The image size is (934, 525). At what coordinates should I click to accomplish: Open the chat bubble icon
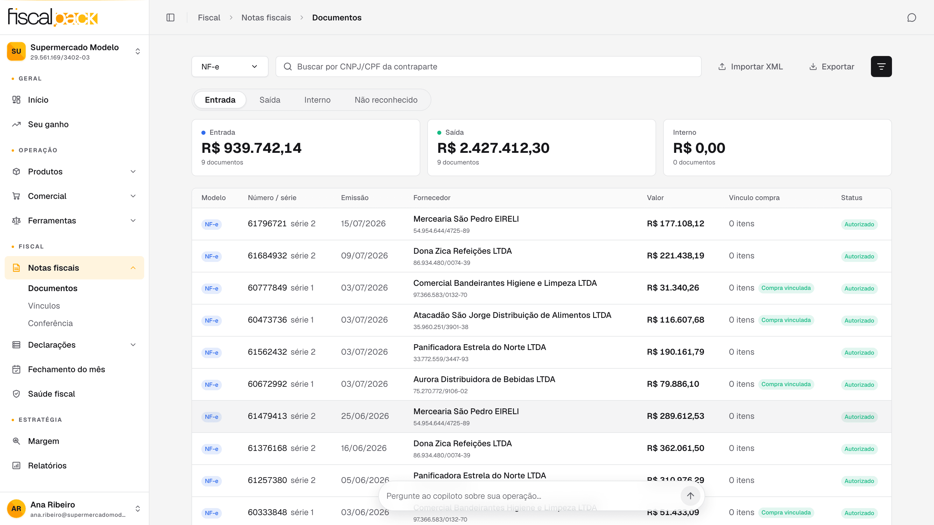(912, 17)
